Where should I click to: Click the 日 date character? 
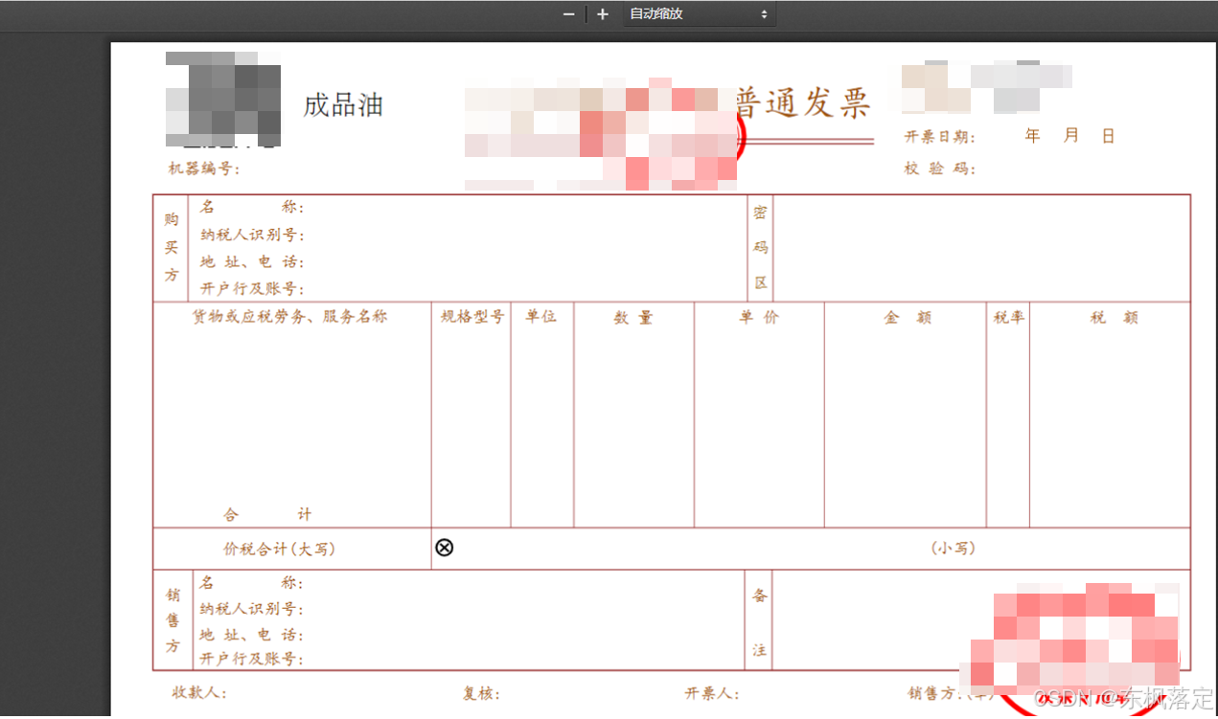[x=1109, y=136]
